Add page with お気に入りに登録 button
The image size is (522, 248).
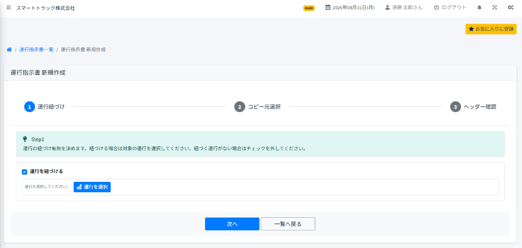pos(491,29)
